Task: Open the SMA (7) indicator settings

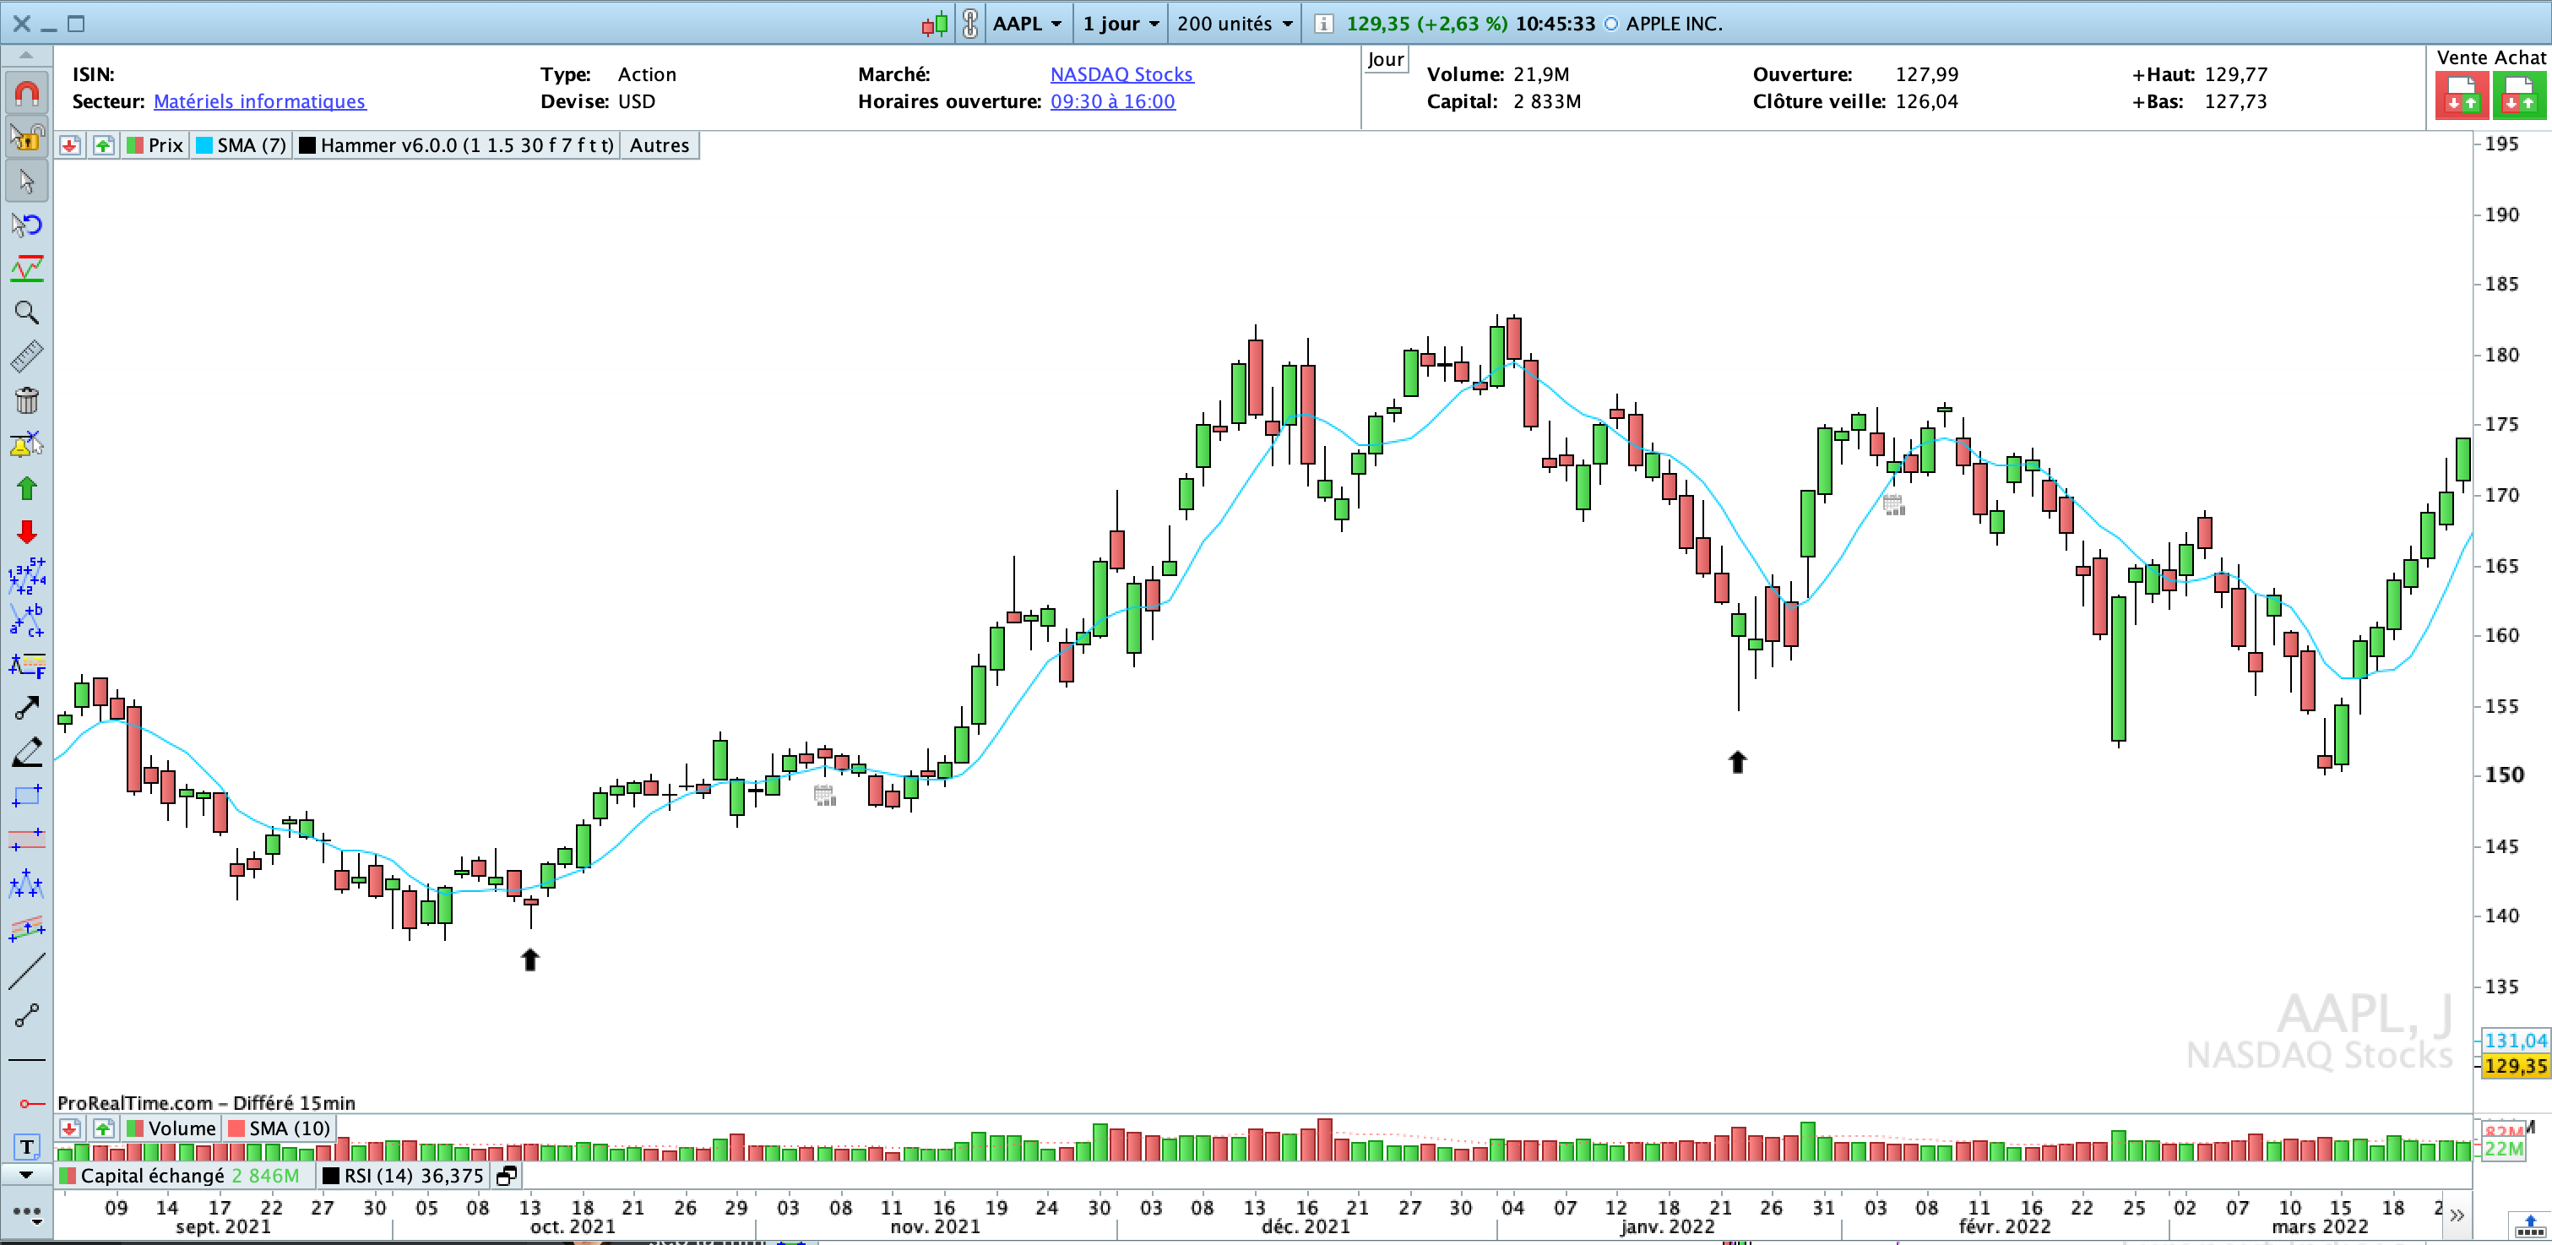Action: [241, 146]
